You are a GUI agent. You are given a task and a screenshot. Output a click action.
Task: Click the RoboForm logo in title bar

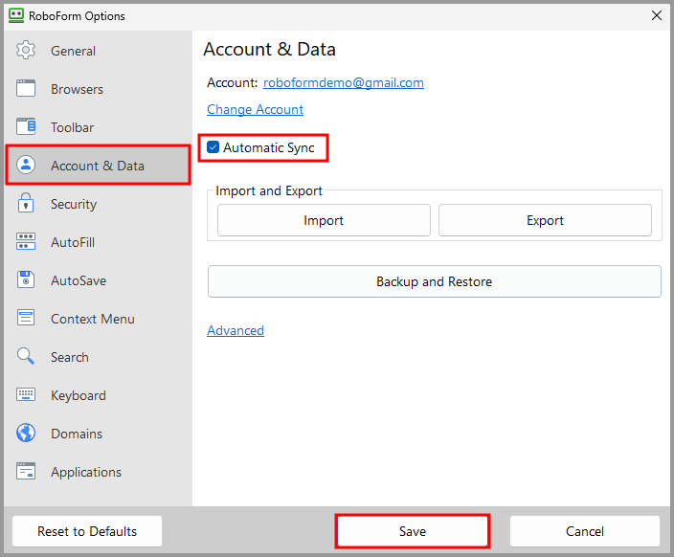click(x=16, y=15)
